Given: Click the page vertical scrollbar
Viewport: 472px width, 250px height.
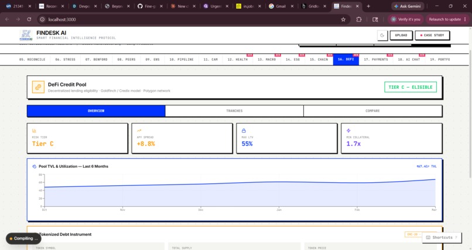Looking at the screenshot, I should 470,114.
